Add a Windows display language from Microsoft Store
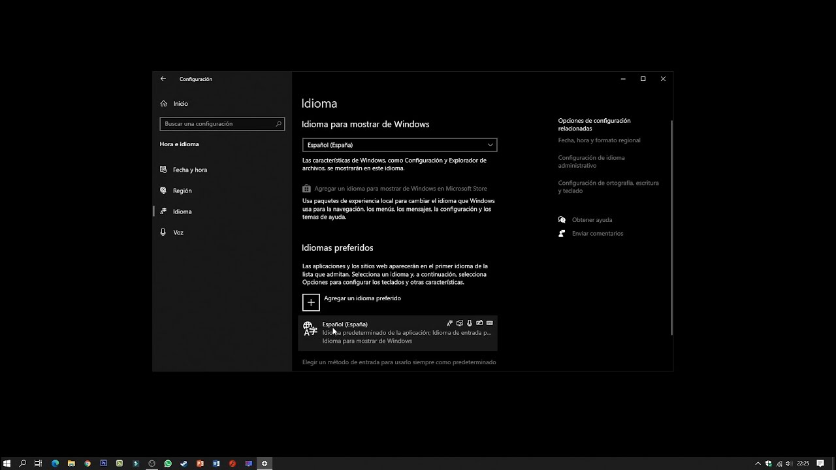Screen dimensions: 836x470 [x=394, y=189]
